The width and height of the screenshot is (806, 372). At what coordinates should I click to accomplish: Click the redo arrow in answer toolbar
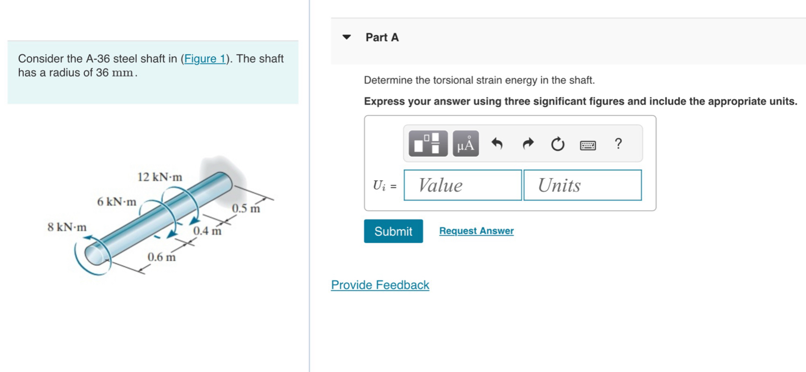527,143
